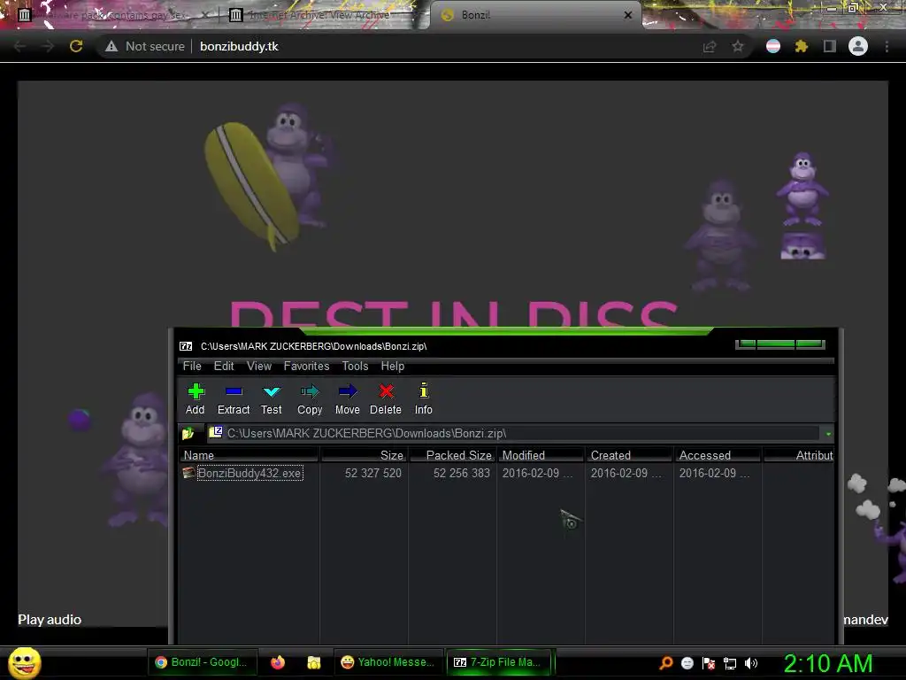Reload the bonzibuddy.tk page
Screen dimensions: 906x680
point(76,46)
